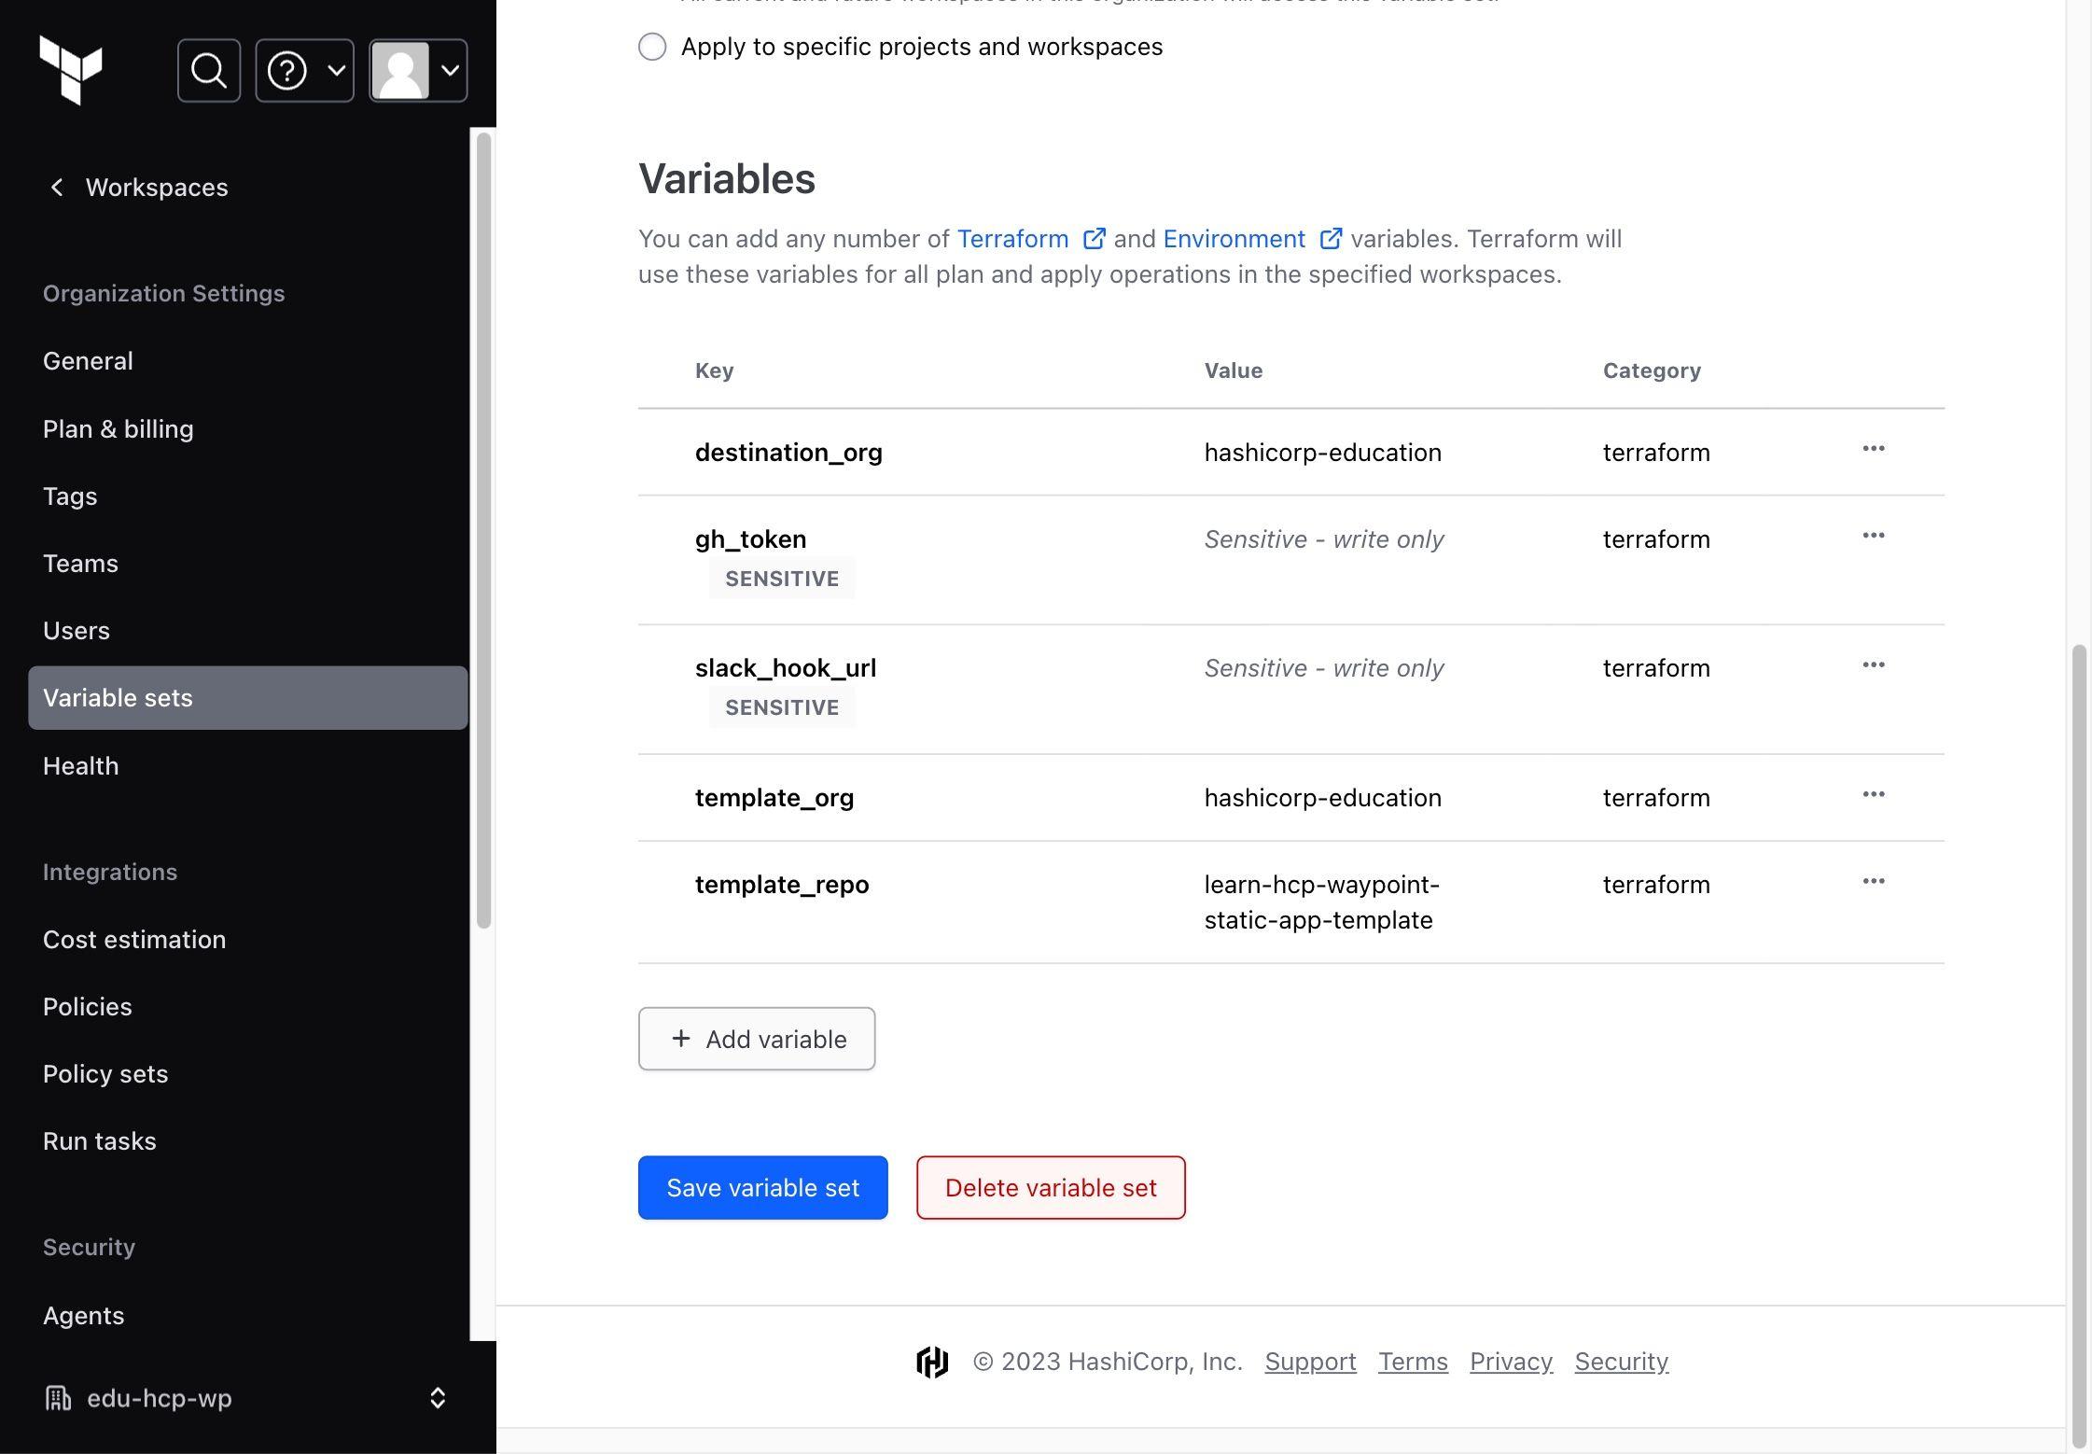The height and width of the screenshot is (1454, 2092).
Task: Click the HashiCorp footer logo
Action: [932, 1363]
